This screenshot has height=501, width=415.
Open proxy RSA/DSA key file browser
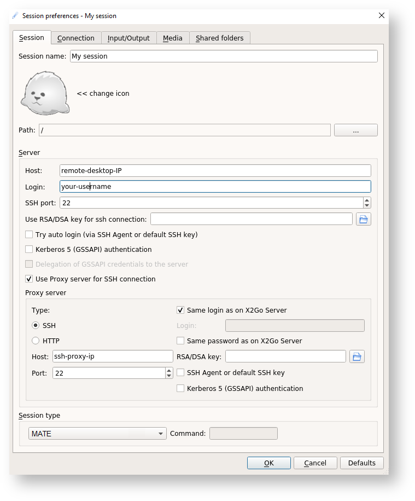357,357
